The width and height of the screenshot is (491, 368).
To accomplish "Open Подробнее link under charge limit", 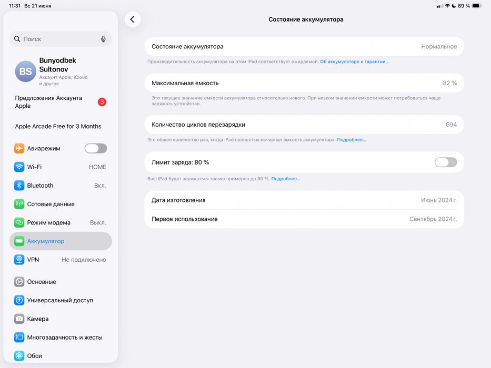I will coord(286,179).
